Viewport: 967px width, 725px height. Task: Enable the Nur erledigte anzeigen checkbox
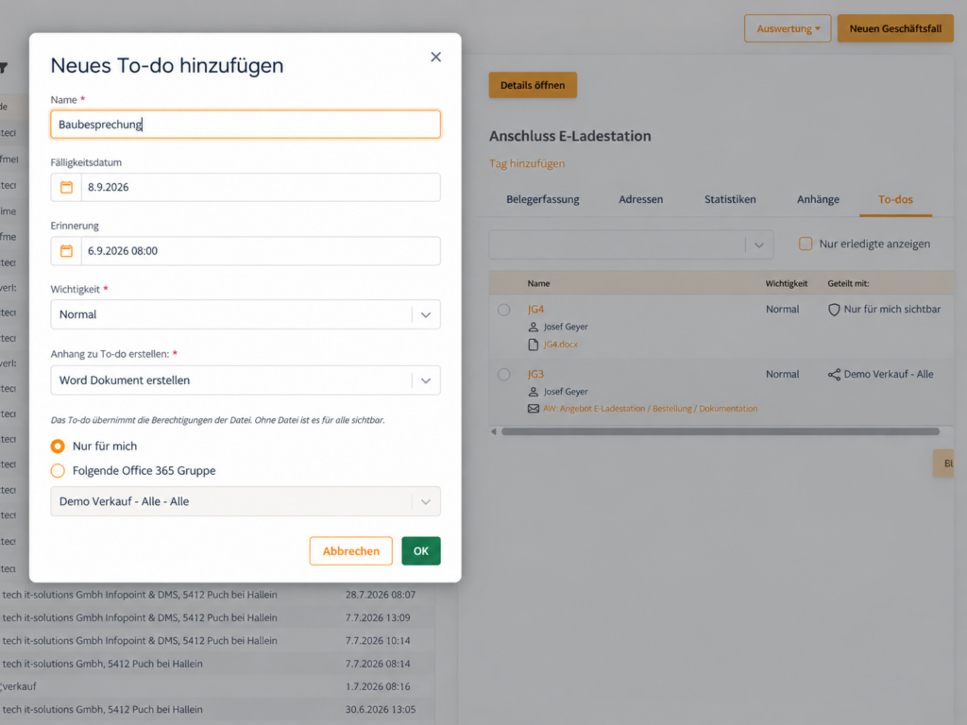click(806, 244)
